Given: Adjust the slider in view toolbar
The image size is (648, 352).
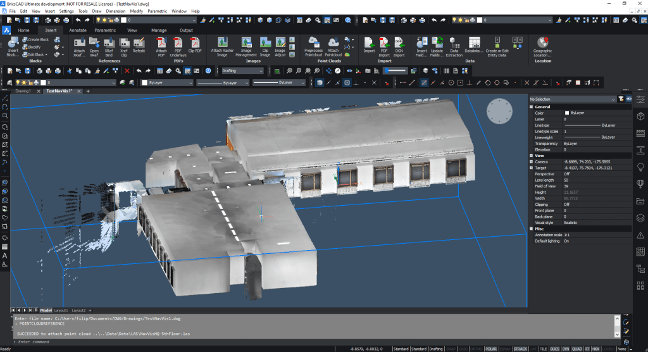Looking at the screenshot, I should point(395,71).
